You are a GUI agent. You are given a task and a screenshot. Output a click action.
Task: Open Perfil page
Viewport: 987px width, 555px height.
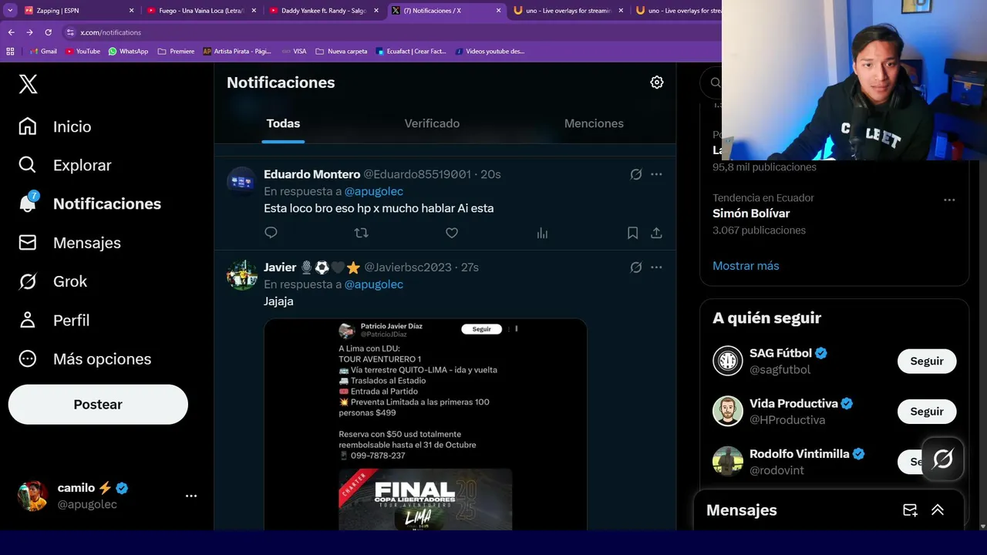click(54, 320)
